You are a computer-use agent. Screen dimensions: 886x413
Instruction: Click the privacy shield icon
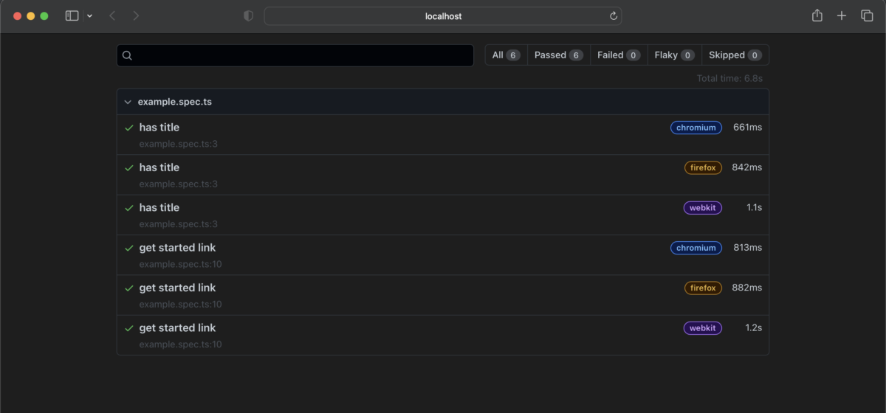(249, 15)
